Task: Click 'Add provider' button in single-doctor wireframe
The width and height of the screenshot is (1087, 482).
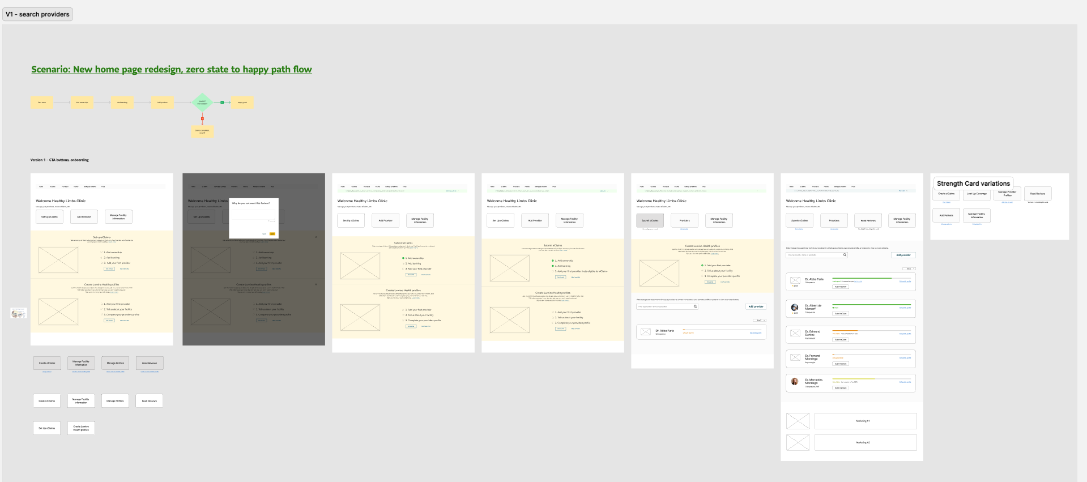Action: click(x=756, y=306)
